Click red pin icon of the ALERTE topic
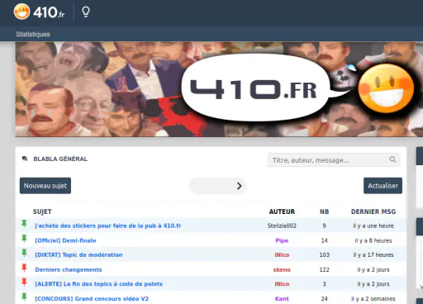 tap(24, 282)
